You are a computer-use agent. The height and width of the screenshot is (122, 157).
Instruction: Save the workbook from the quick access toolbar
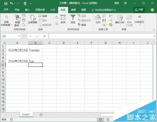(x=6, y=3)
